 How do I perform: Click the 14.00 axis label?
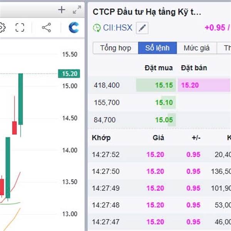click(x=70, y=150)
